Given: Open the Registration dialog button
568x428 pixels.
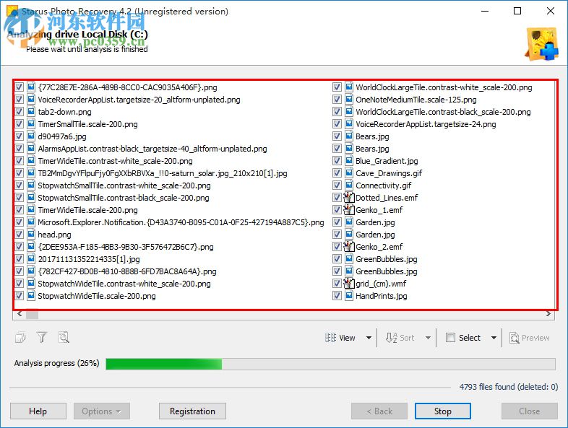Looking at the screenshot, I should [x=192, y=411].
